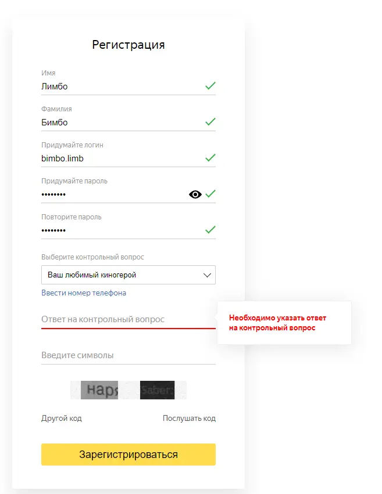Click green checkmark beside Повторите пароль field

(x=210, y=229)
